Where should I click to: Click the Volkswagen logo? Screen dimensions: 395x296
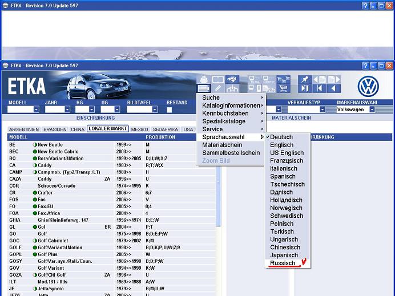click(368, 86)
